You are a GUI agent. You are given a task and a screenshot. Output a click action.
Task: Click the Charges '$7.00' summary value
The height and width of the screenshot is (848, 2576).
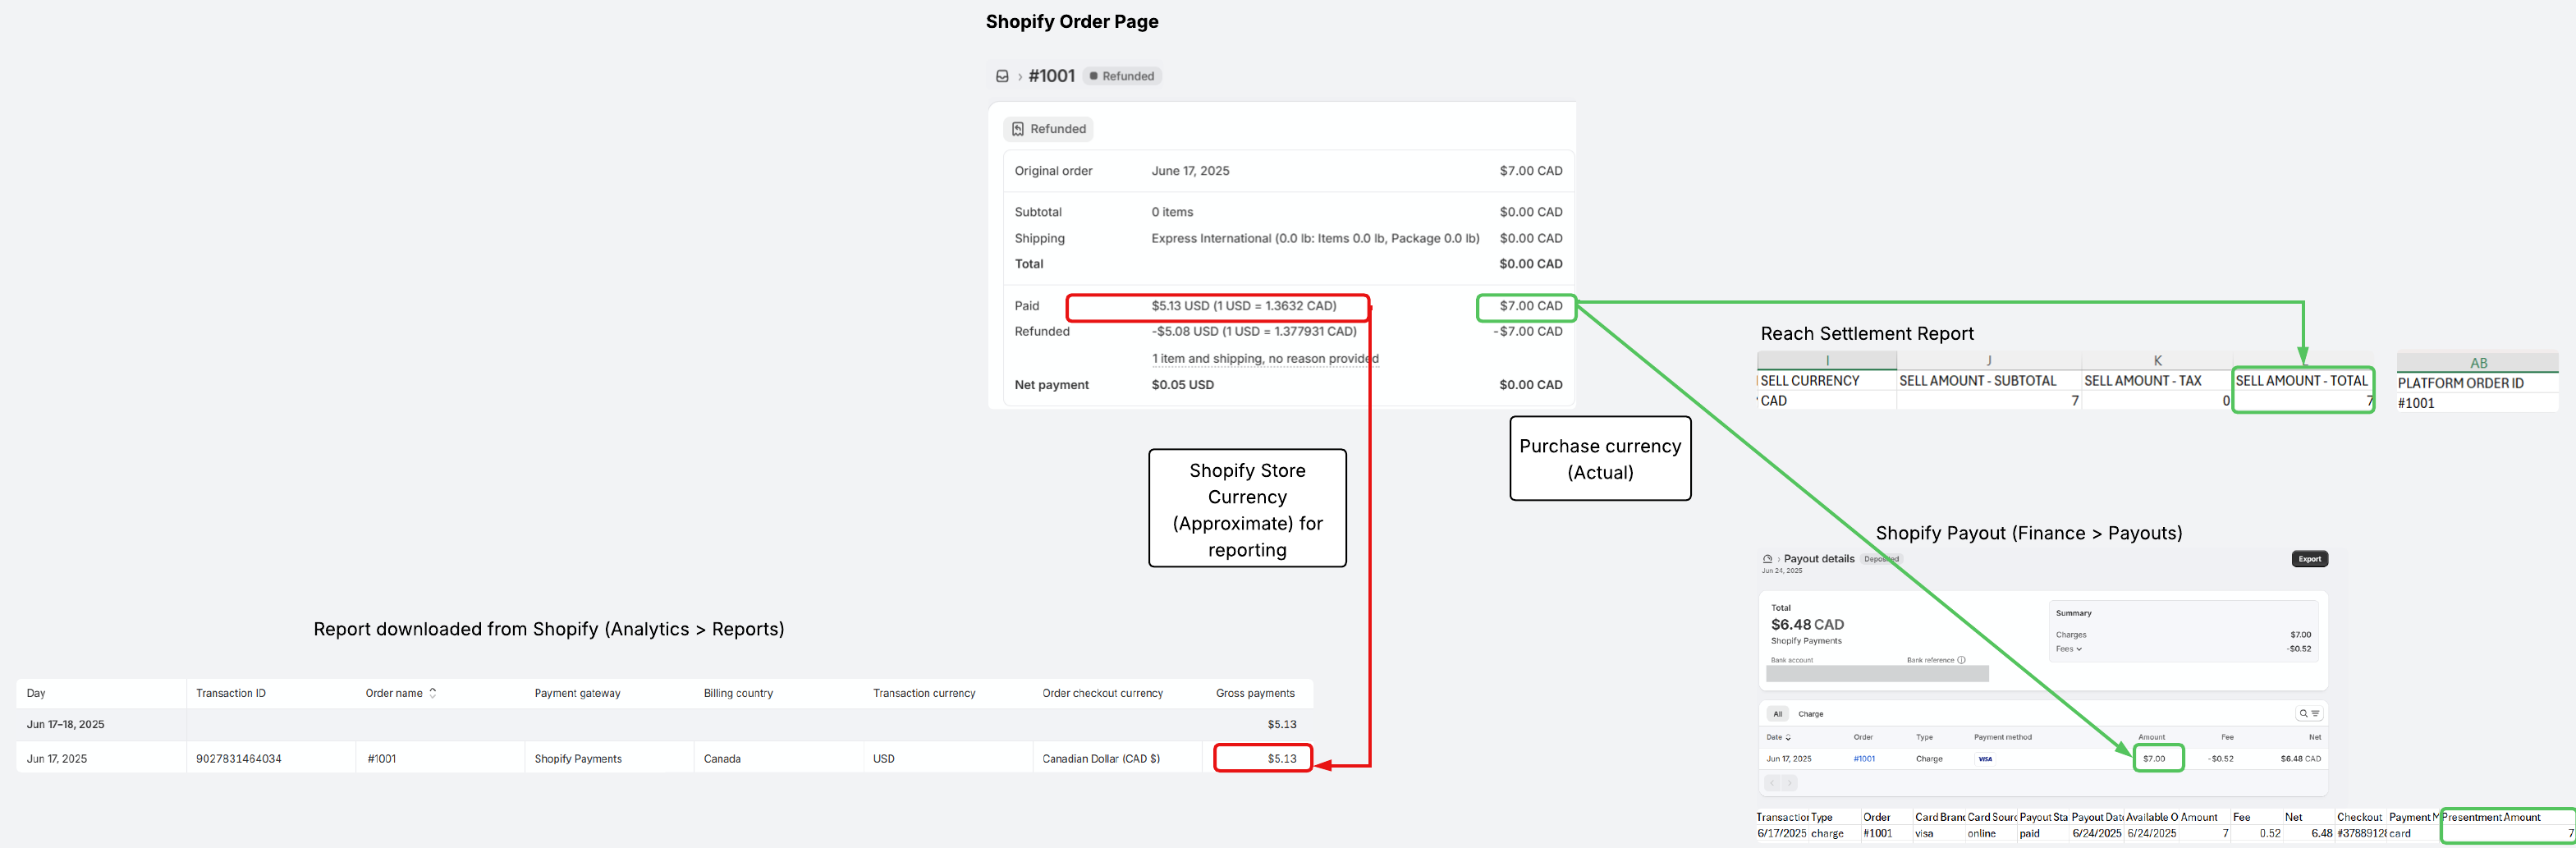(2300, 635)
